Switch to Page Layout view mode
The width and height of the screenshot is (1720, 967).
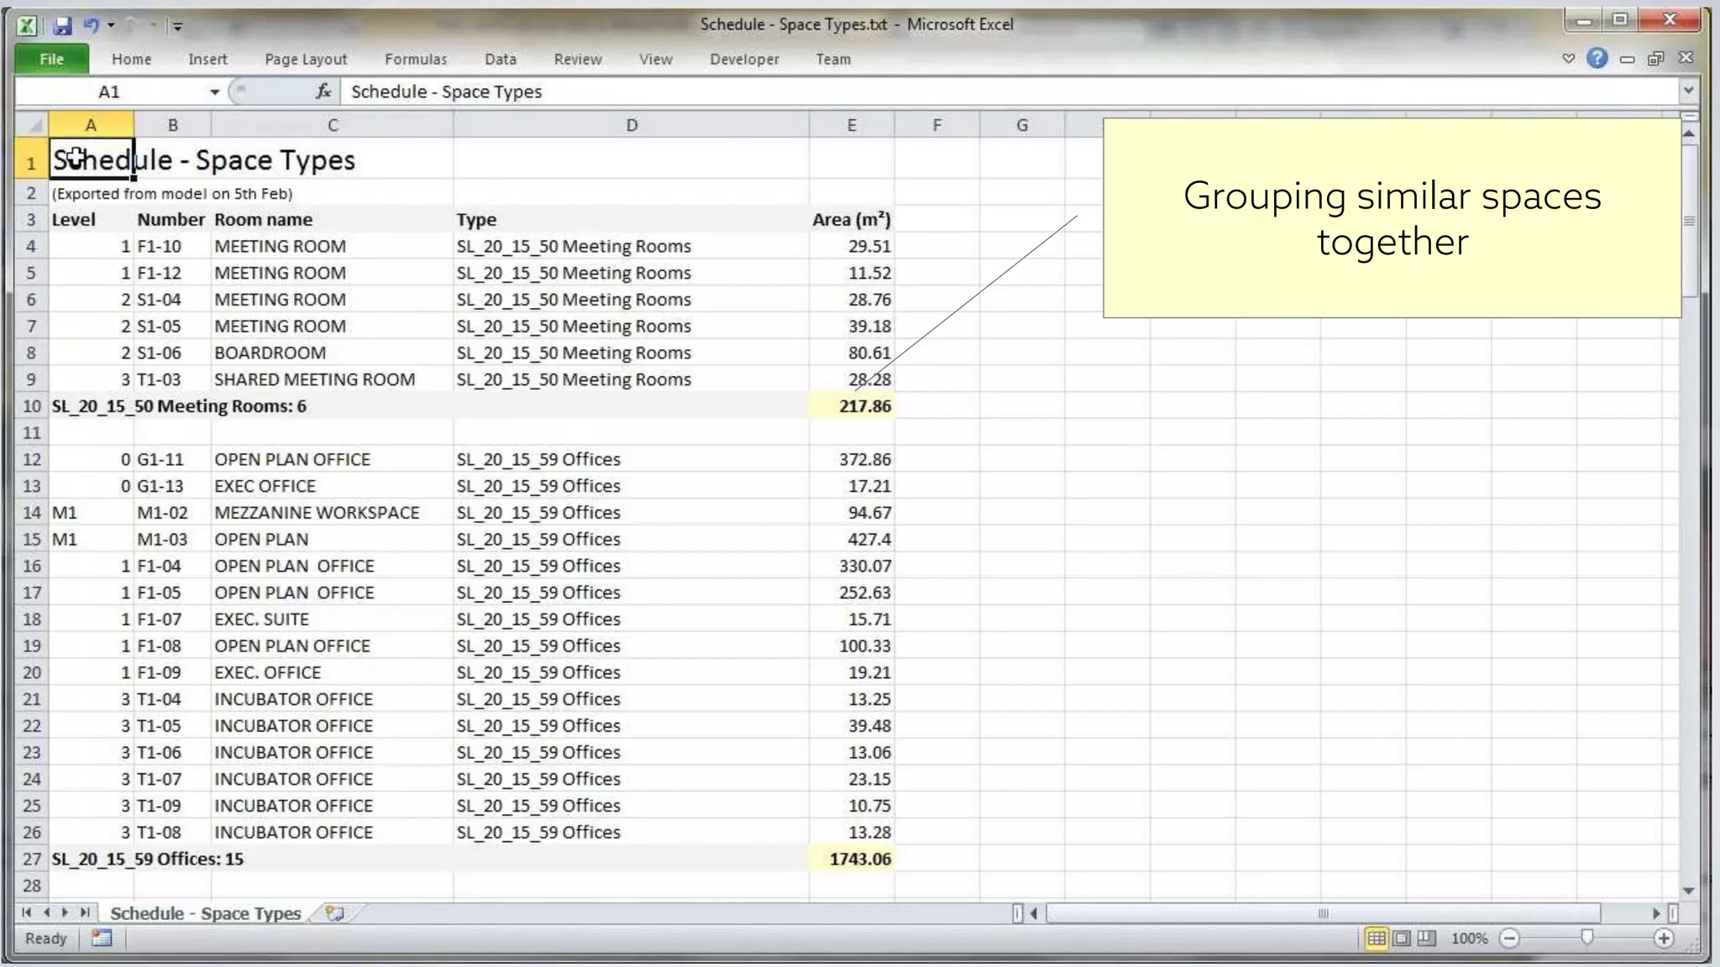(1402, 938)
